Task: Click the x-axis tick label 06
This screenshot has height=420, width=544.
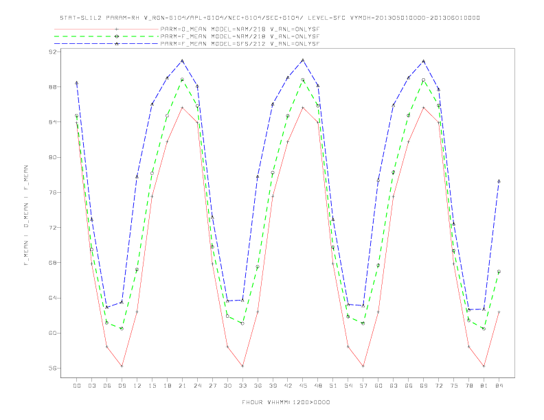Action: 107,386
